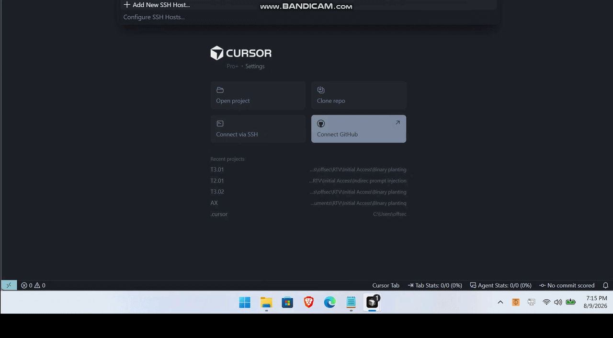The width and height of the screenshot is (613, 338).
Task: Click the Cursor app taskbar icon
Action: point(373,302)
